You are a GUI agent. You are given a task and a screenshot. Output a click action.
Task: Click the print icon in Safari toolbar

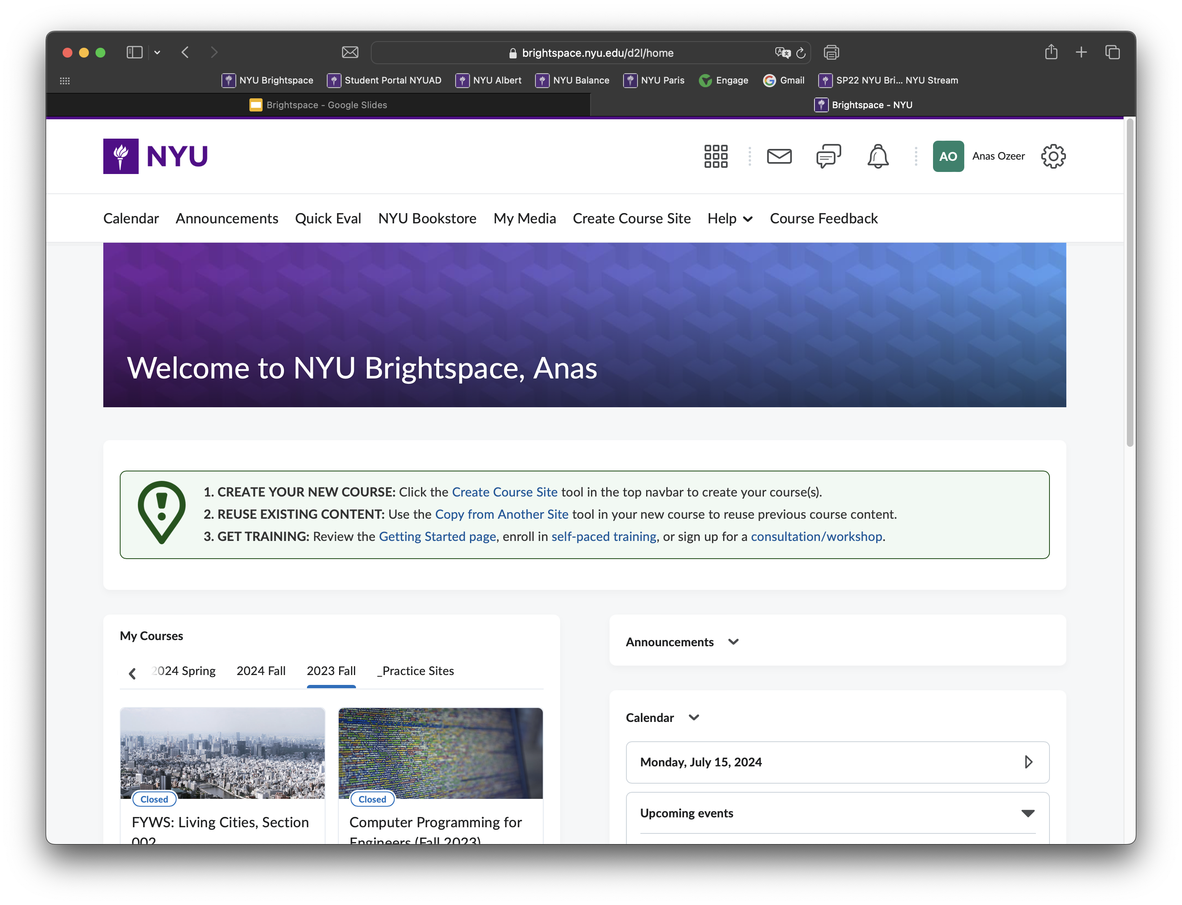click(x=831, y=52)
